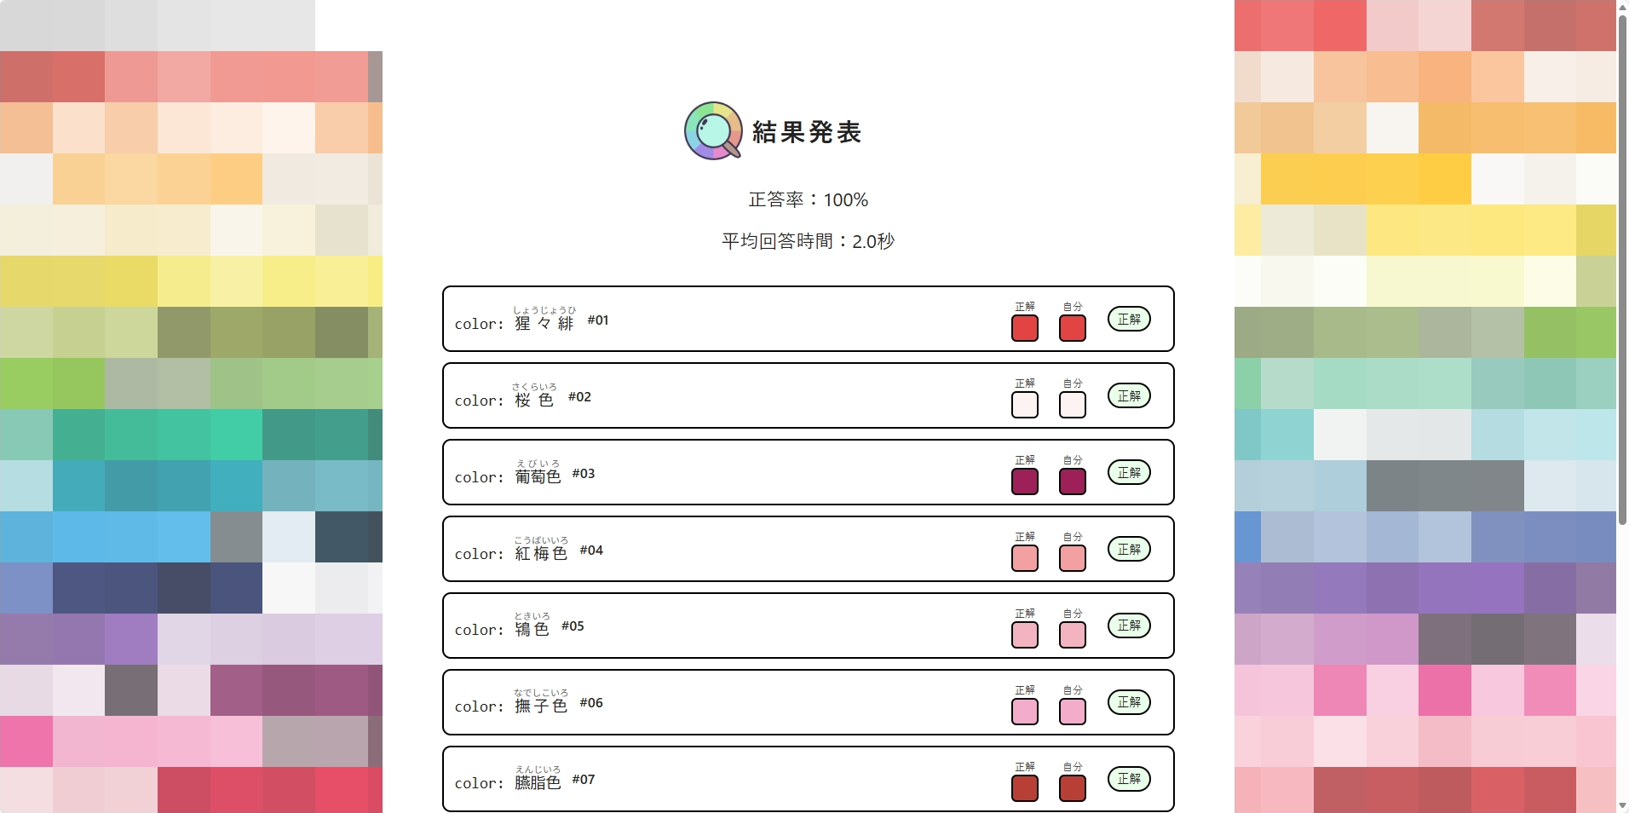
Task: Select your-answer swatch for 臙脂色 #07
Action: pyautogui.click(x=1072, y=788)
